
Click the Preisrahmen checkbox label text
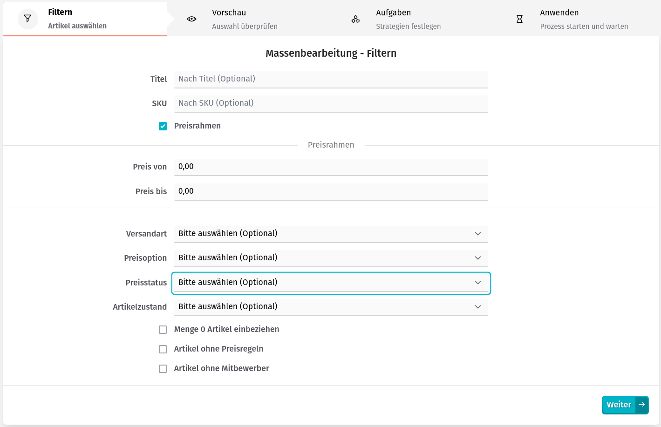click(198, 126)
